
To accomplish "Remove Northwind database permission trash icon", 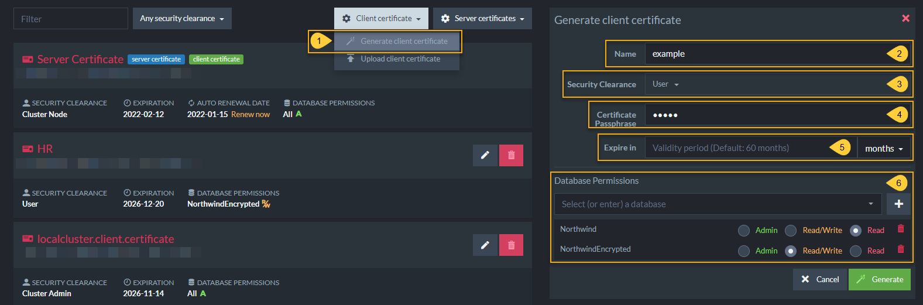I will click(x=901, y=229).
